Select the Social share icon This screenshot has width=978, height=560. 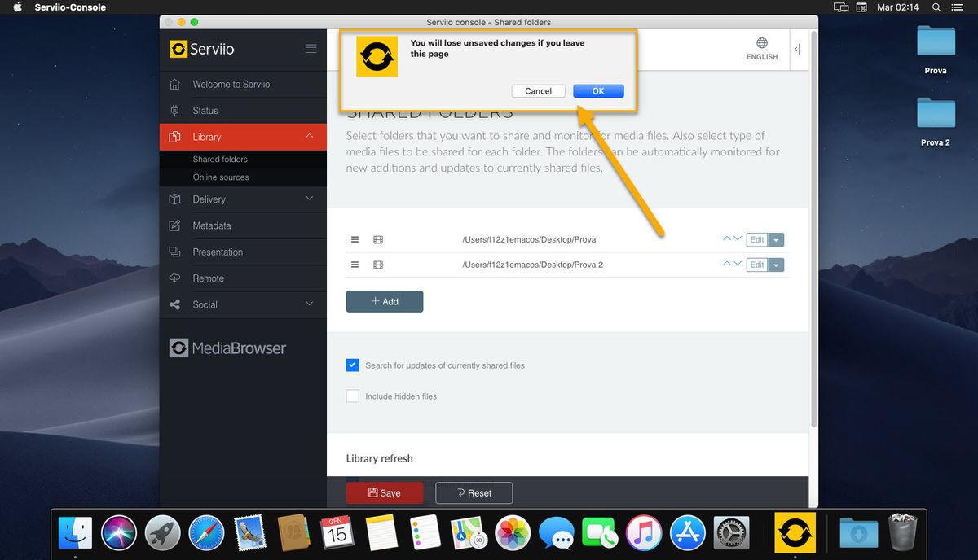click(174, 304)
